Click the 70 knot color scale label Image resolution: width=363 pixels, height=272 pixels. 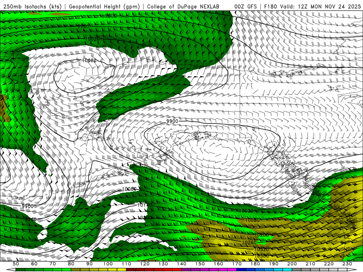pos(53,264)
